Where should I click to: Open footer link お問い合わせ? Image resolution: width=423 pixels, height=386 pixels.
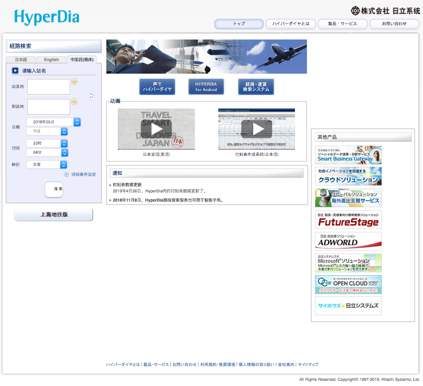click(185, 364)
